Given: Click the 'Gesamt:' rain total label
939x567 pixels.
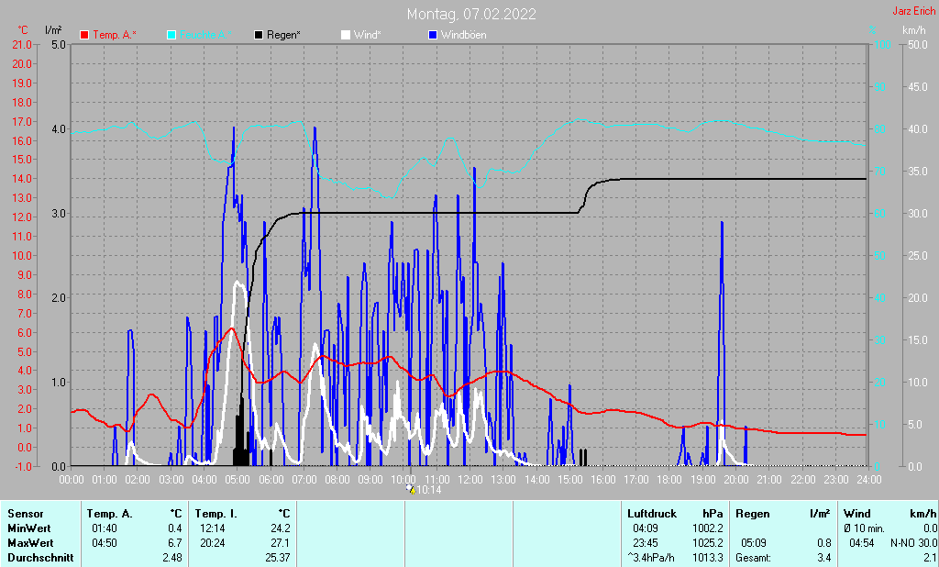Looking at the screenshot, I should tap(754, 558).
